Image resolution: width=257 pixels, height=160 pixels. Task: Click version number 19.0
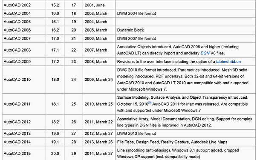point(55,134)
